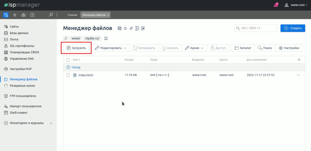Click the notification bell icon
The width and height of the screenshot is (311, 151).
(276, 5)
